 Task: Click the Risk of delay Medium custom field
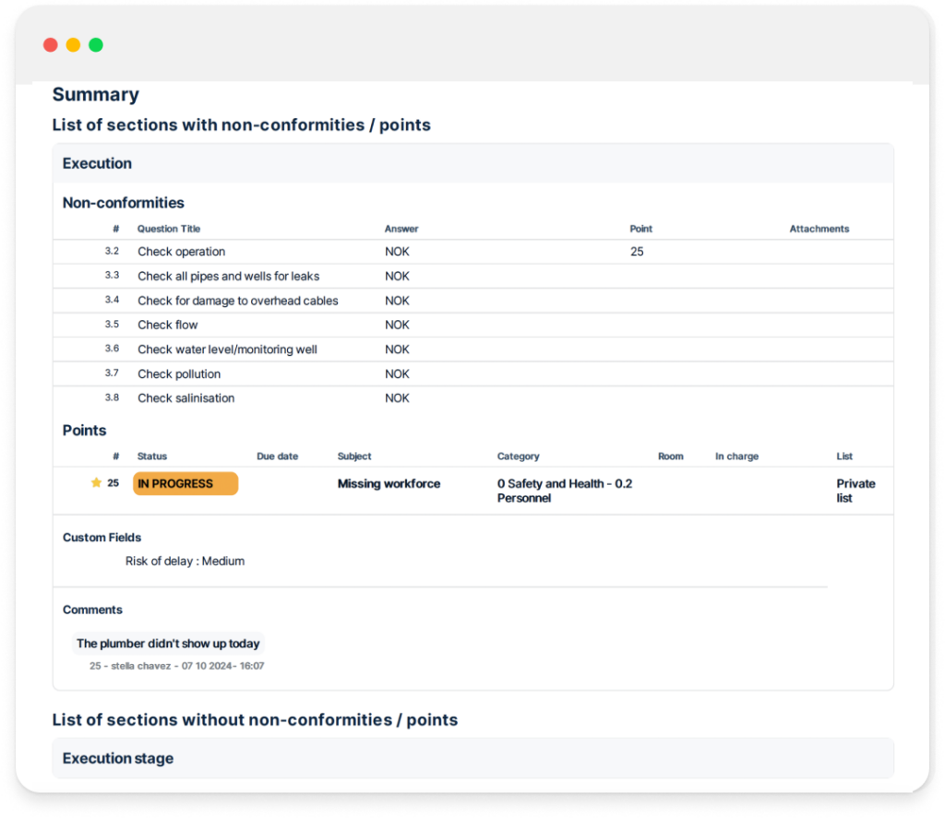point(185,561)
